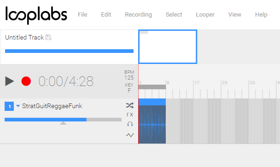This screenshot has height=167, width=280.
Task: Click the save icon beside Untitled Track
Action: coord(48,37)
